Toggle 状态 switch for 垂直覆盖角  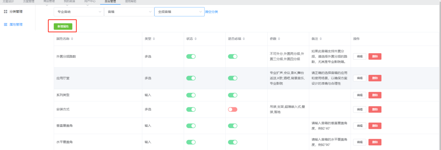tap(191, 126)
